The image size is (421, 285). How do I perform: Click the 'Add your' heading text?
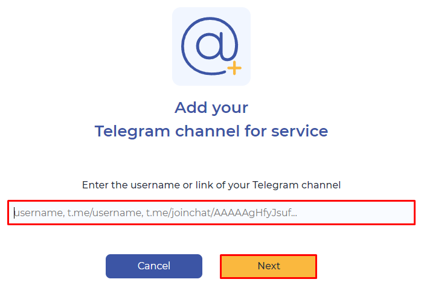[x=211, y=108]
